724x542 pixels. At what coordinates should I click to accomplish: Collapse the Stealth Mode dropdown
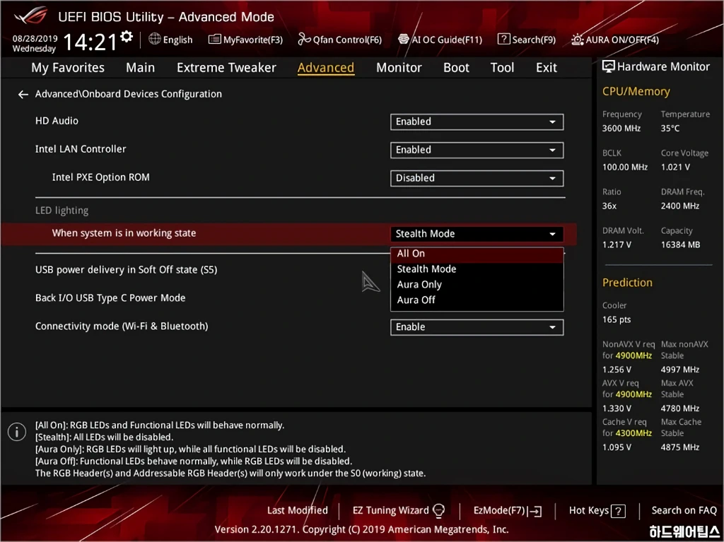coord(477,234)
